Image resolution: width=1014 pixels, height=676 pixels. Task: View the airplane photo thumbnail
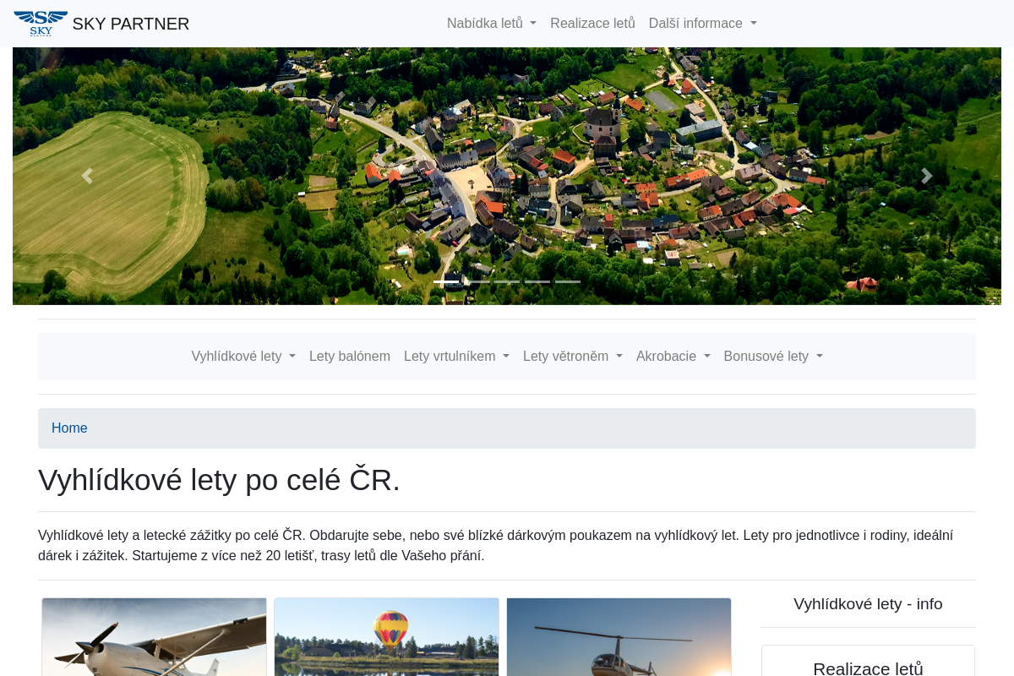coord(154,637)
